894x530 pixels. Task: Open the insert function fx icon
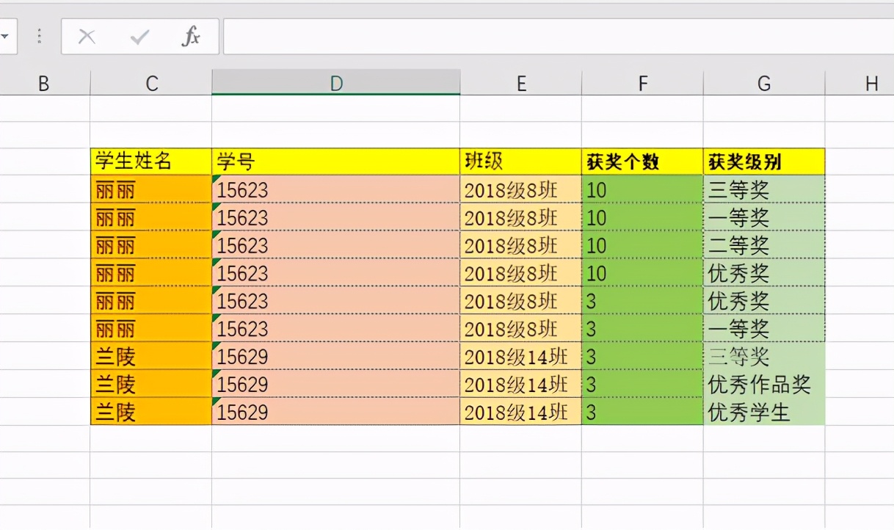191,37
